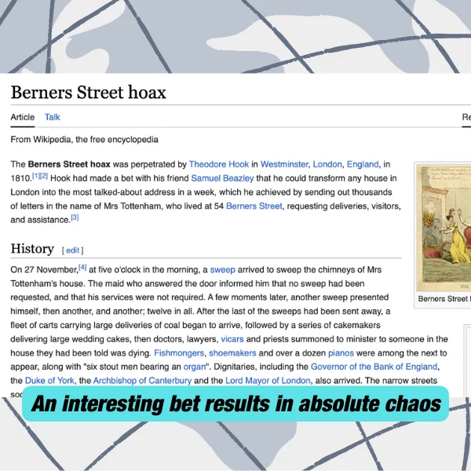This screenshot has width=471, height=471.
Task: Jump to citation [4] after 27 November
Action: [x=82, y=267]
